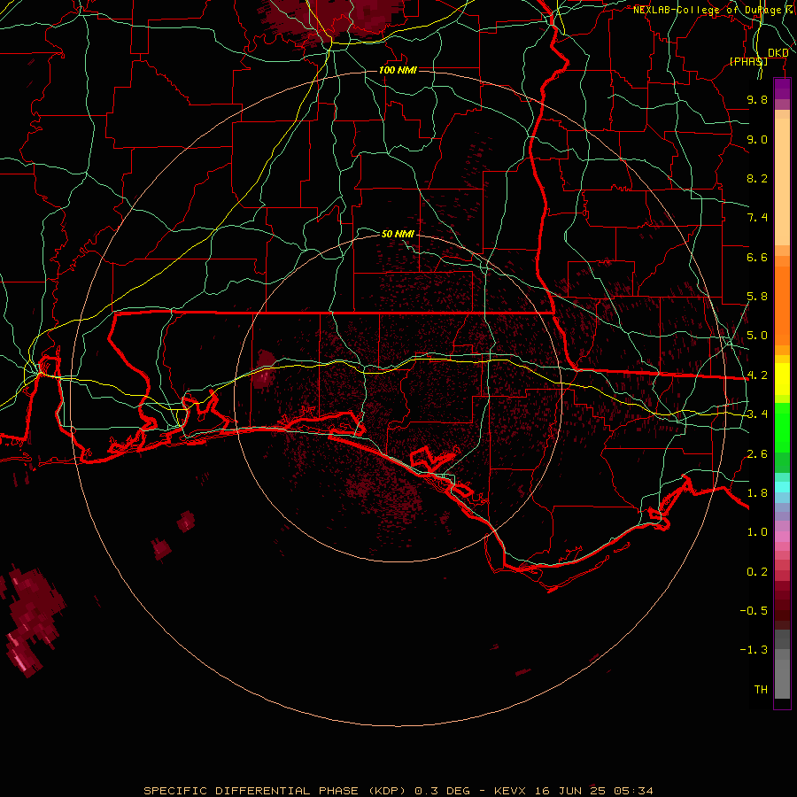Select the 8.2 legend value
Screen dimensions: 797x797
click(x=757, y=178)
